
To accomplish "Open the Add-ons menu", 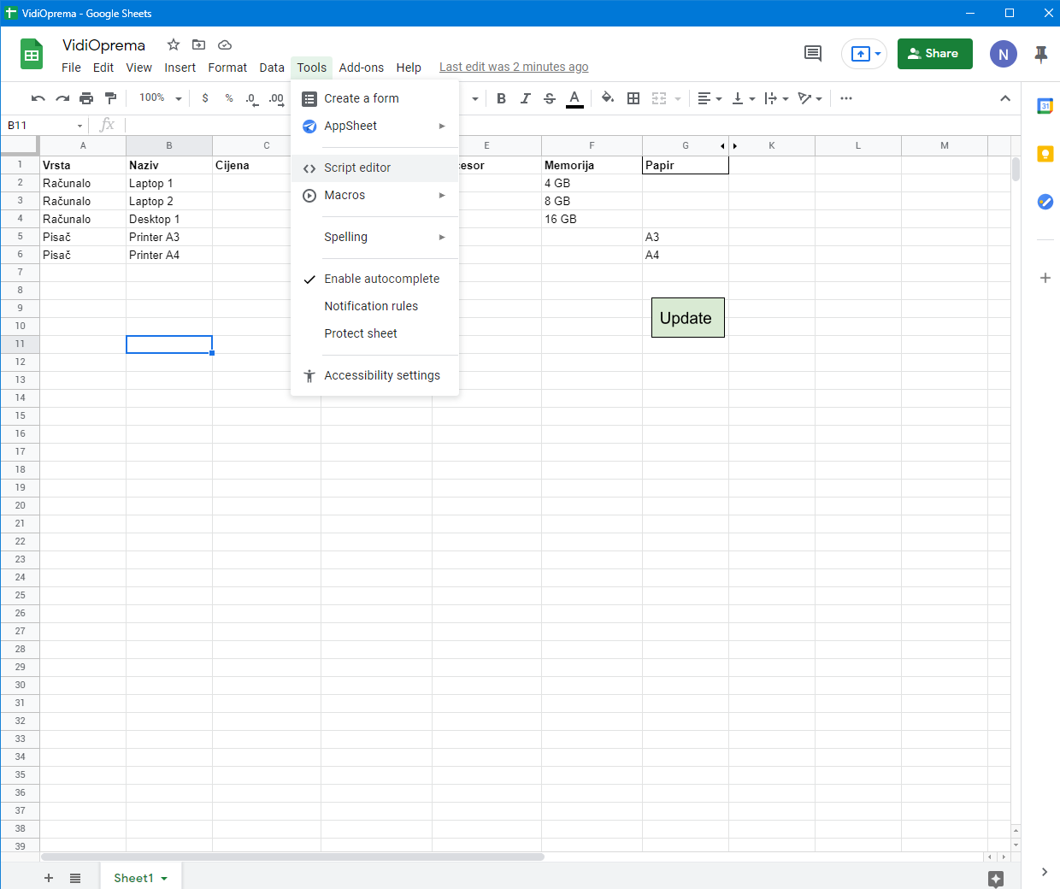I will [361, 68].
